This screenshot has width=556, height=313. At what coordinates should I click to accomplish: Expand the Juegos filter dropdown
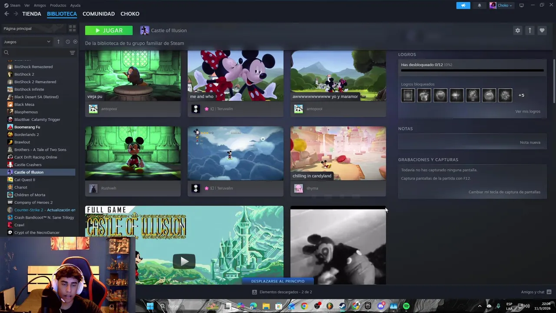[27, 42]
